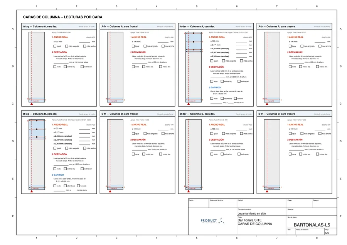
Task: Click the red triangle under the B-tr column
Action: coord(267,191)
